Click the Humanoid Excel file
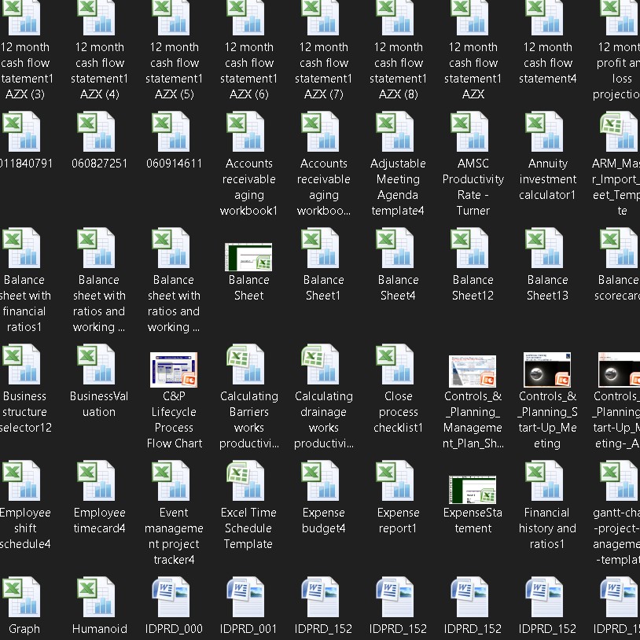The height and width of the screenshot is (640, 640). click(x=99, y=598)
